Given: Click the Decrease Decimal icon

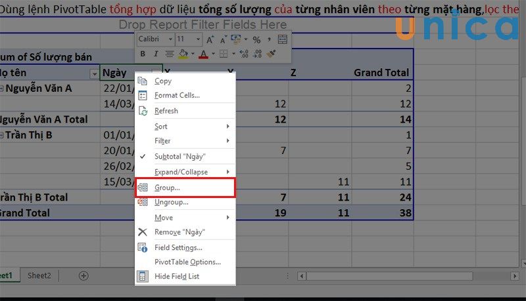Looking at the screenshot, I should coord(257,54).
